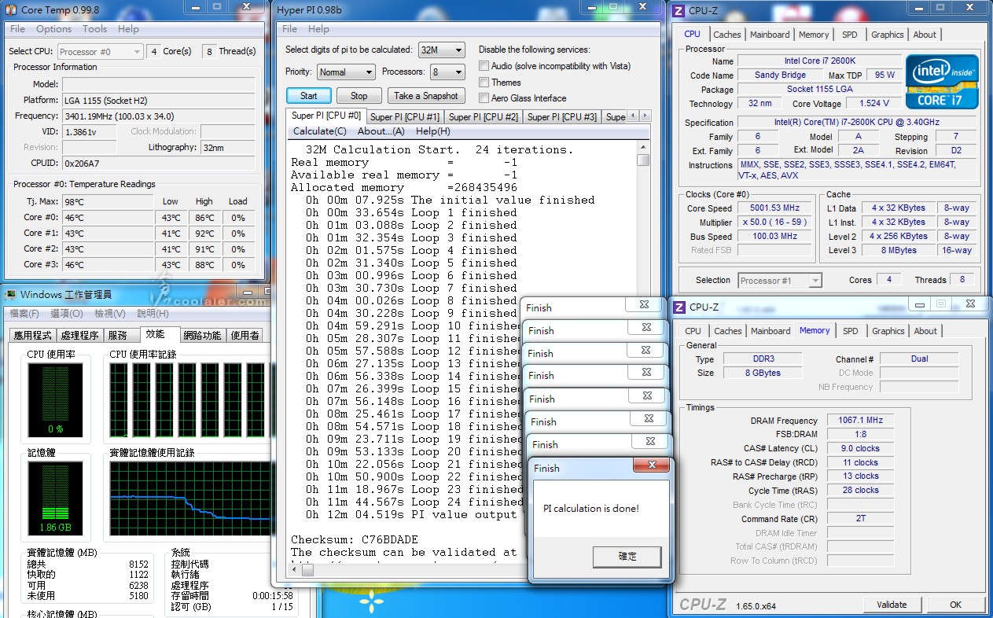Open Graphics tab in upper CPU-Z window
The height and width of the screenshot is (618, 993).
tap(888, 35)
